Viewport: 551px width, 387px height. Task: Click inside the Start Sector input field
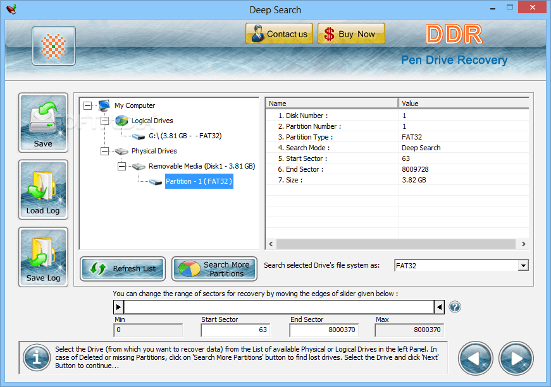(x=235, y=330)
